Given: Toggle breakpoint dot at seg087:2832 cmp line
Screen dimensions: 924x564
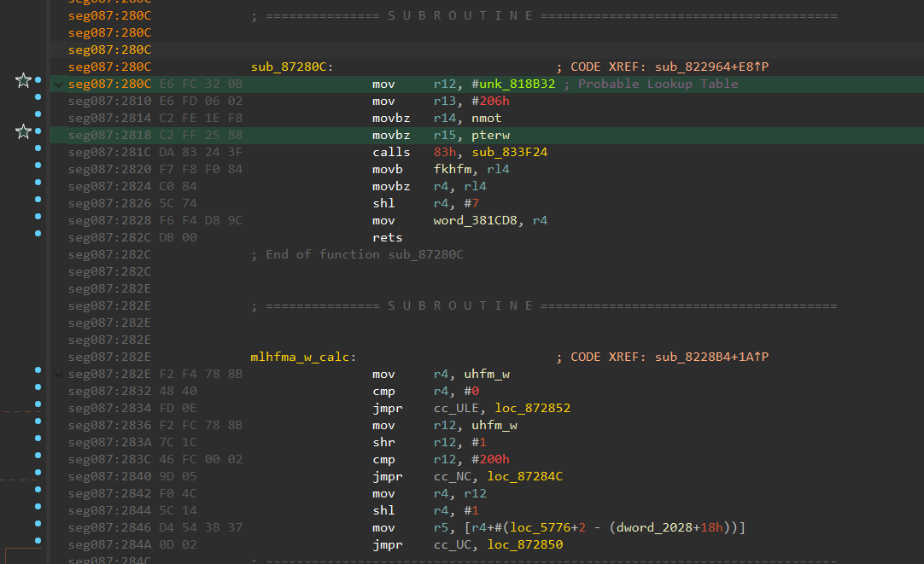Looking at the screenshot, I should (38, 387).
